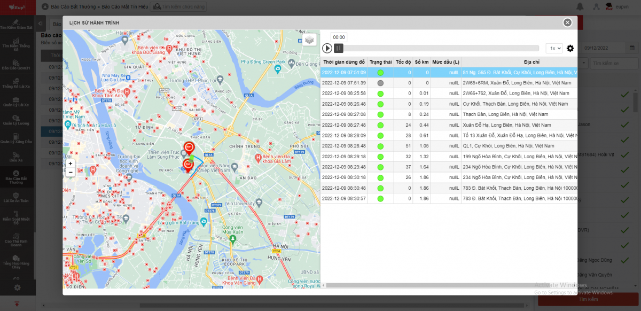The width and height of the screenshot is (641, 311).
Task: Select row 2022-12-09 08:26:48
Action: (x=449, y=104)
